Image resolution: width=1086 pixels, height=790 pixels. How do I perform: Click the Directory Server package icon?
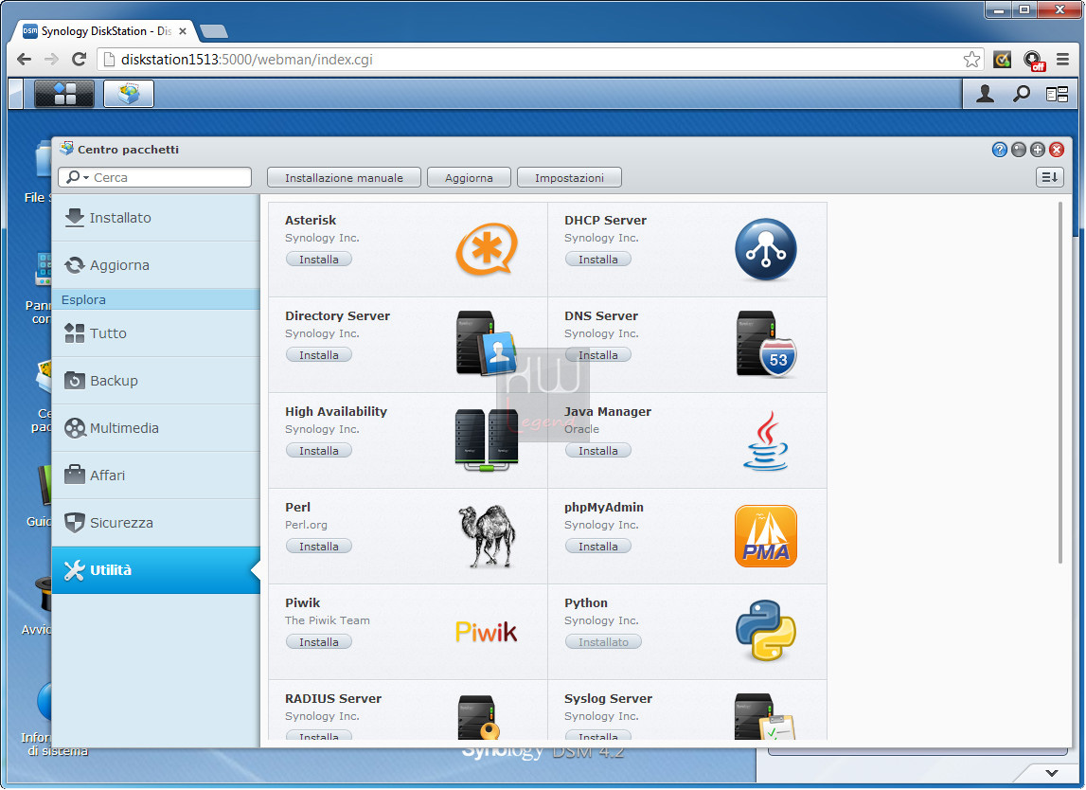(x=487, y=344)
